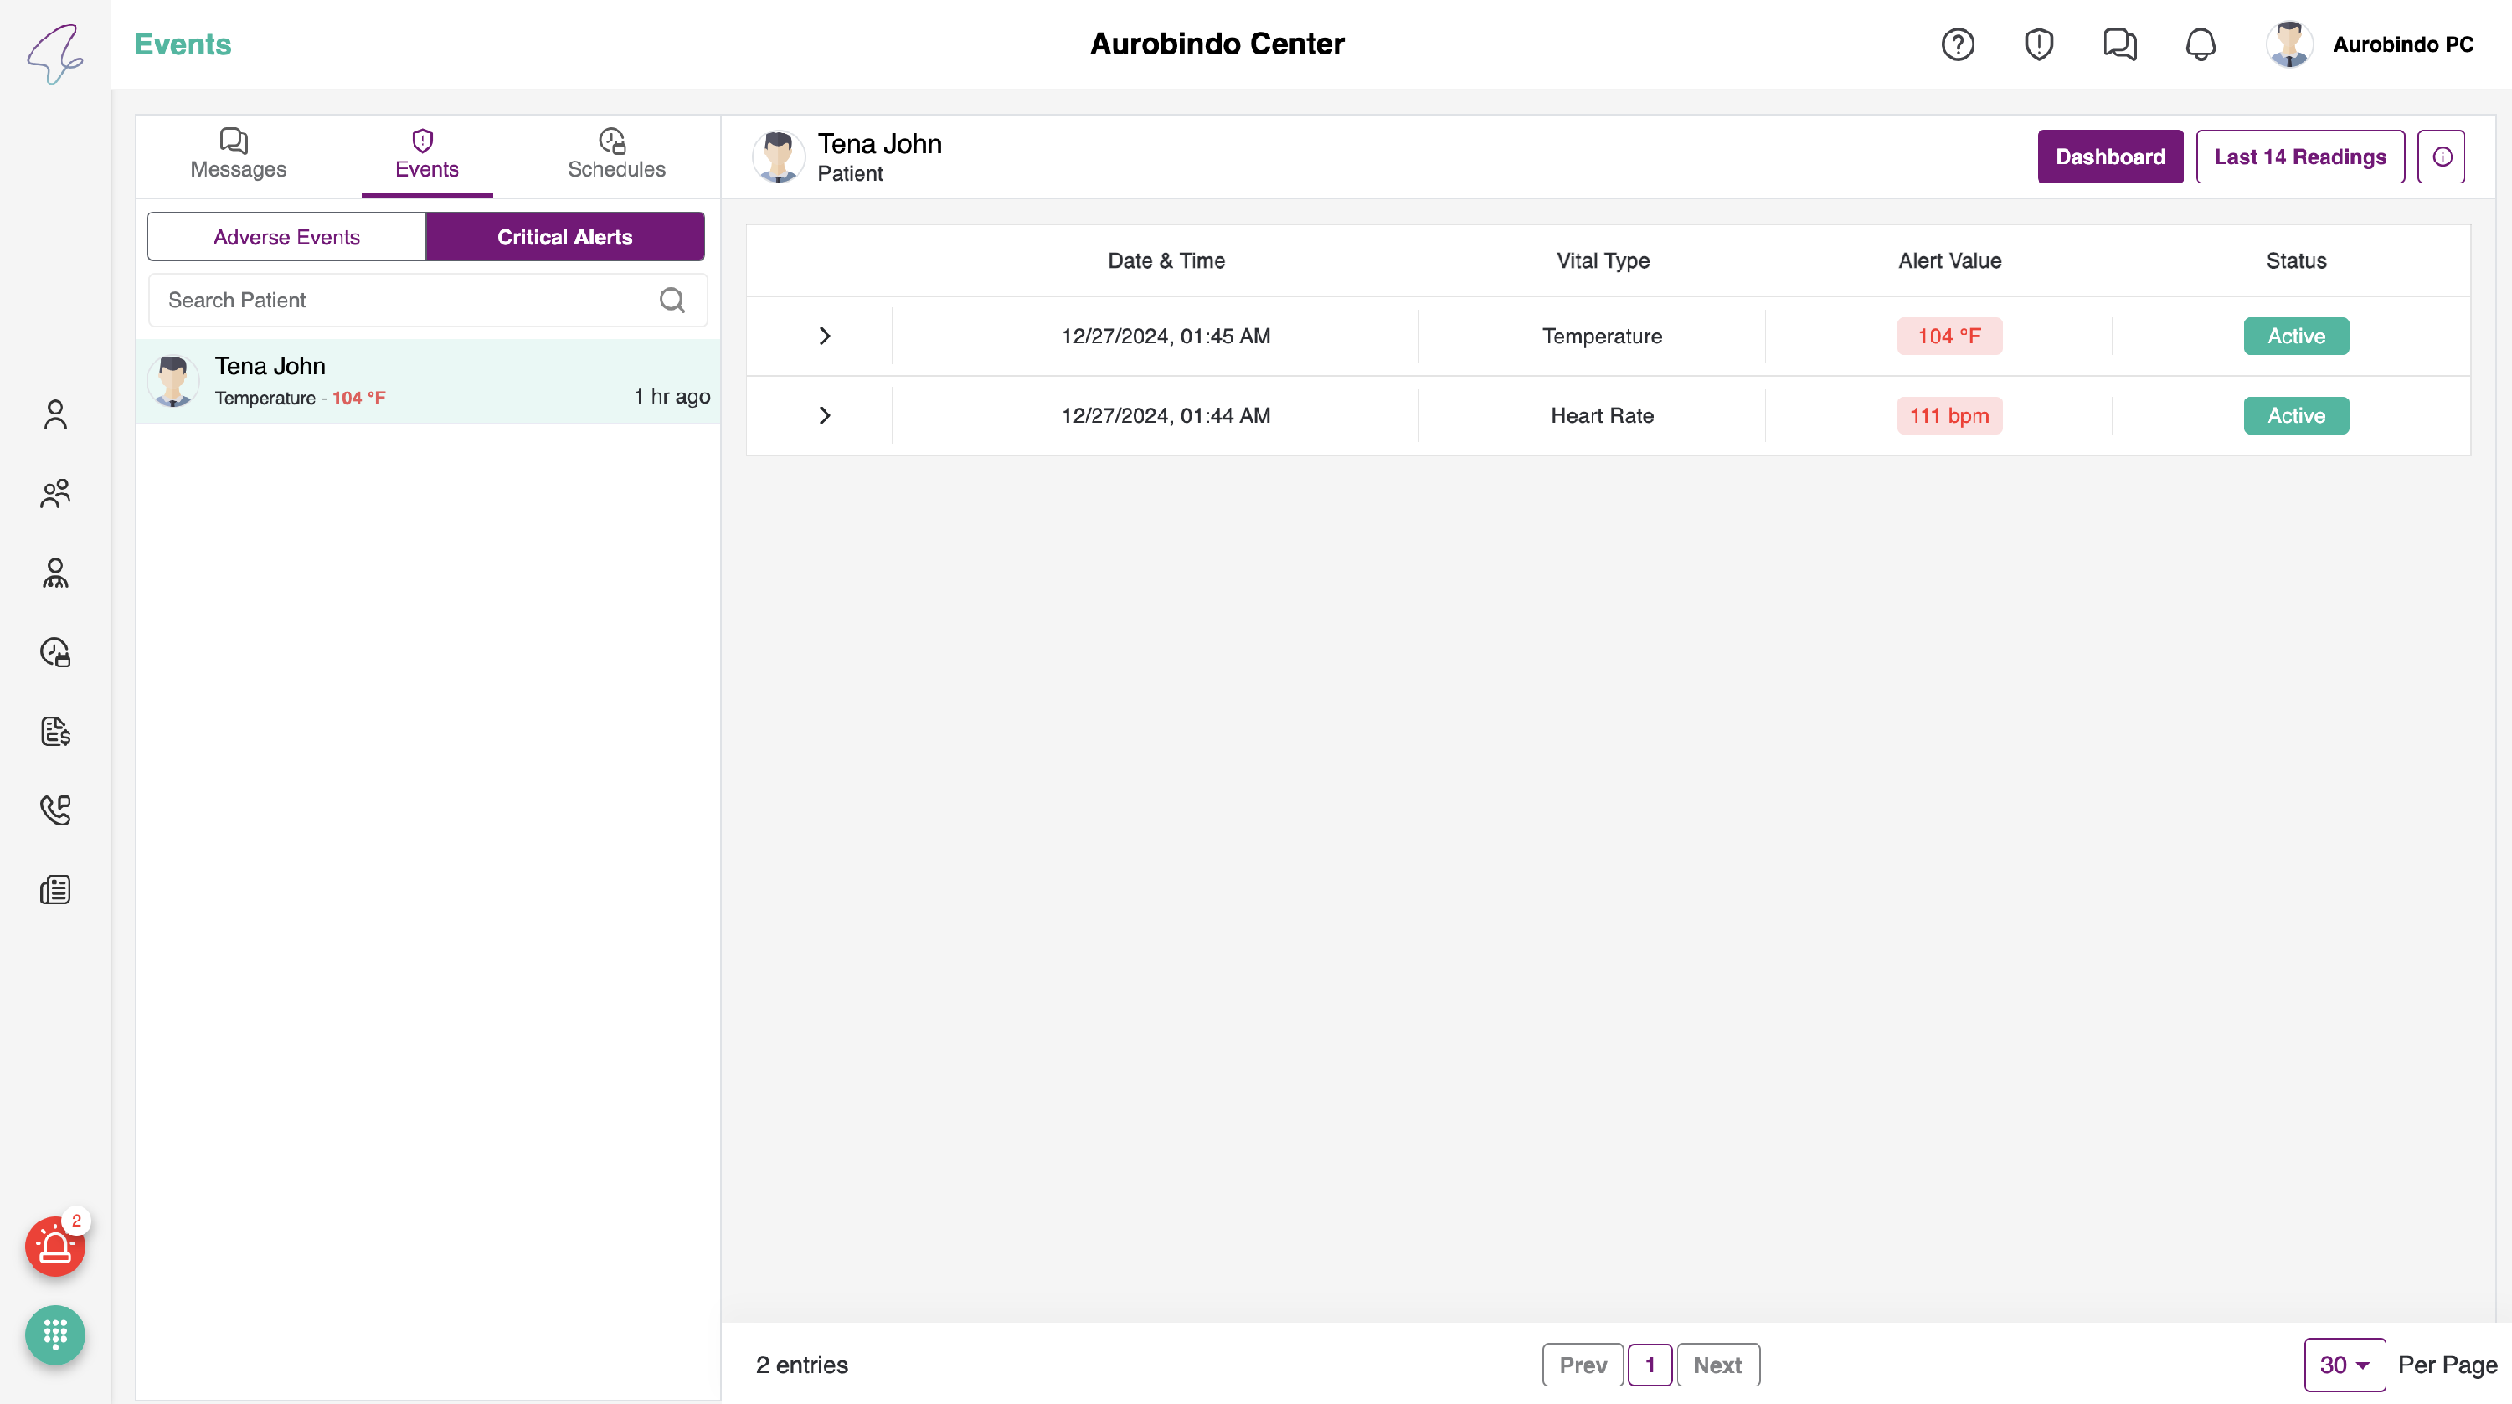The width and height of the screenshot is (2512, 1404).
Task: Click the patient info icon button
Action: 2441,157
